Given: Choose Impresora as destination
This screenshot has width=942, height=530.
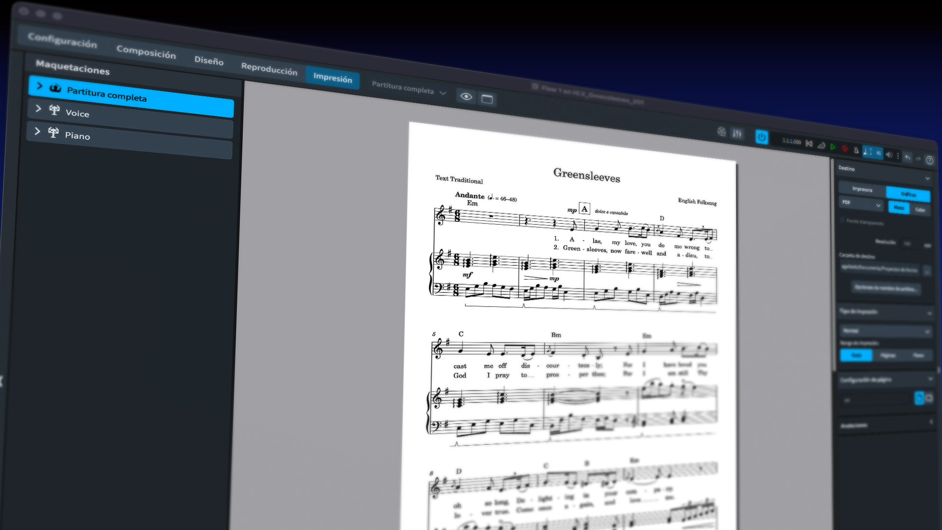Looking at the screenshot, I should coord(862,189).
